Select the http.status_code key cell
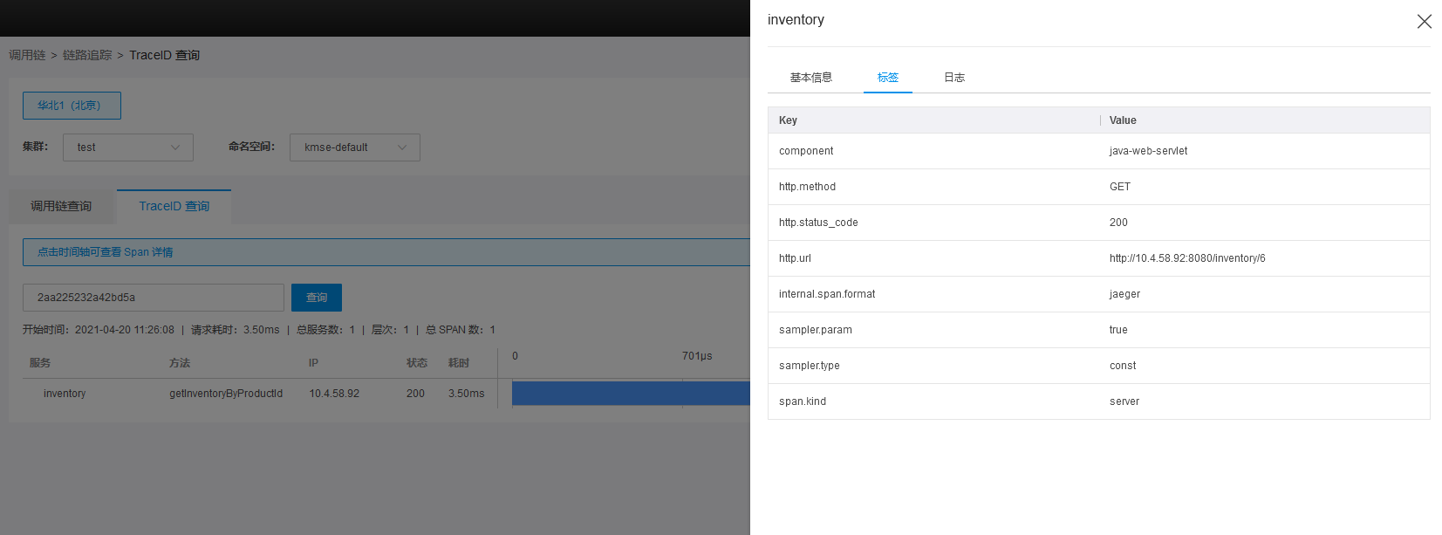1442x535 pixels. 818,223
